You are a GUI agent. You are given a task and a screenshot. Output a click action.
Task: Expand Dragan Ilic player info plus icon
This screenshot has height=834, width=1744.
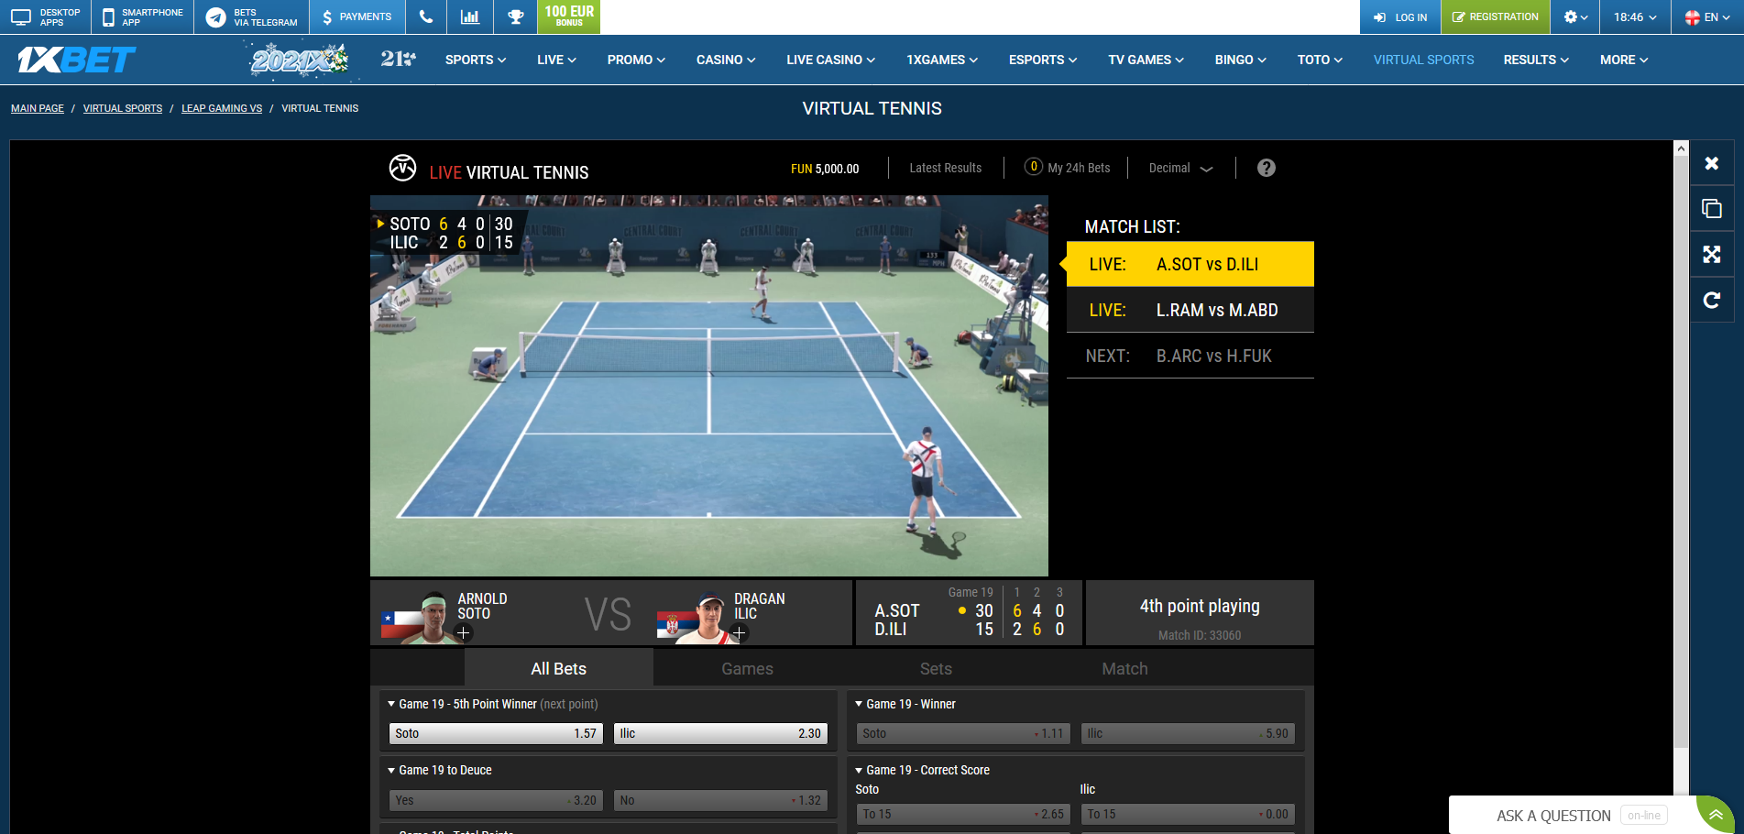click(739, 632)
